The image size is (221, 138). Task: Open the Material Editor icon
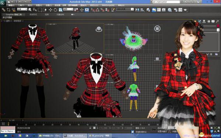point(170,10)
